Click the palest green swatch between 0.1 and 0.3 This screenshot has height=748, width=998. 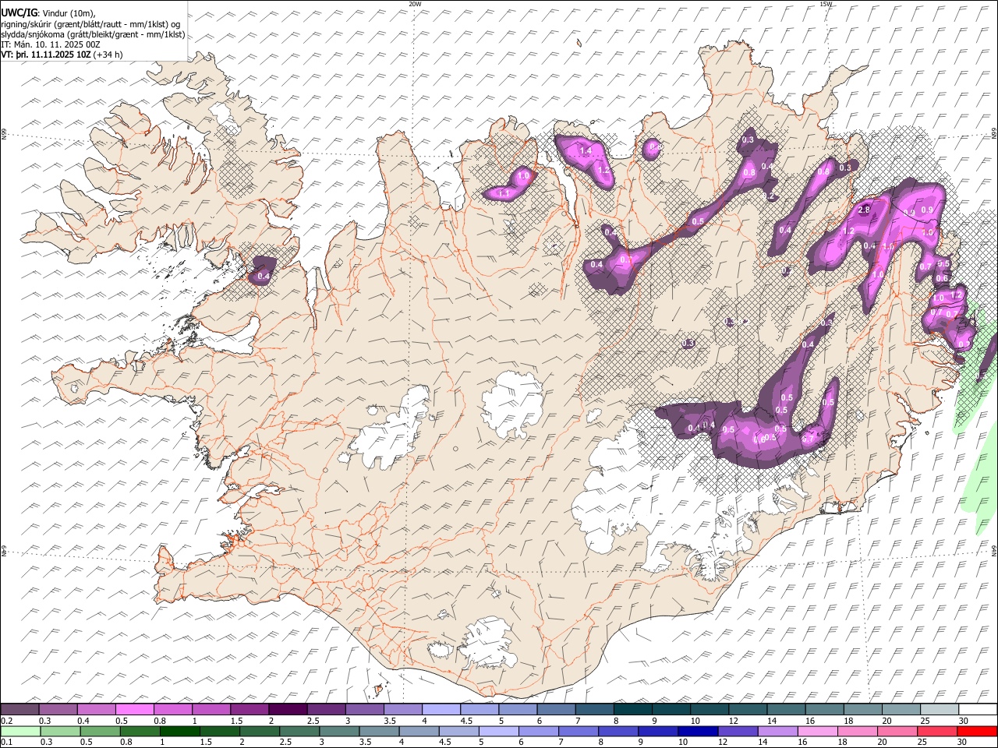pos(20,731)
